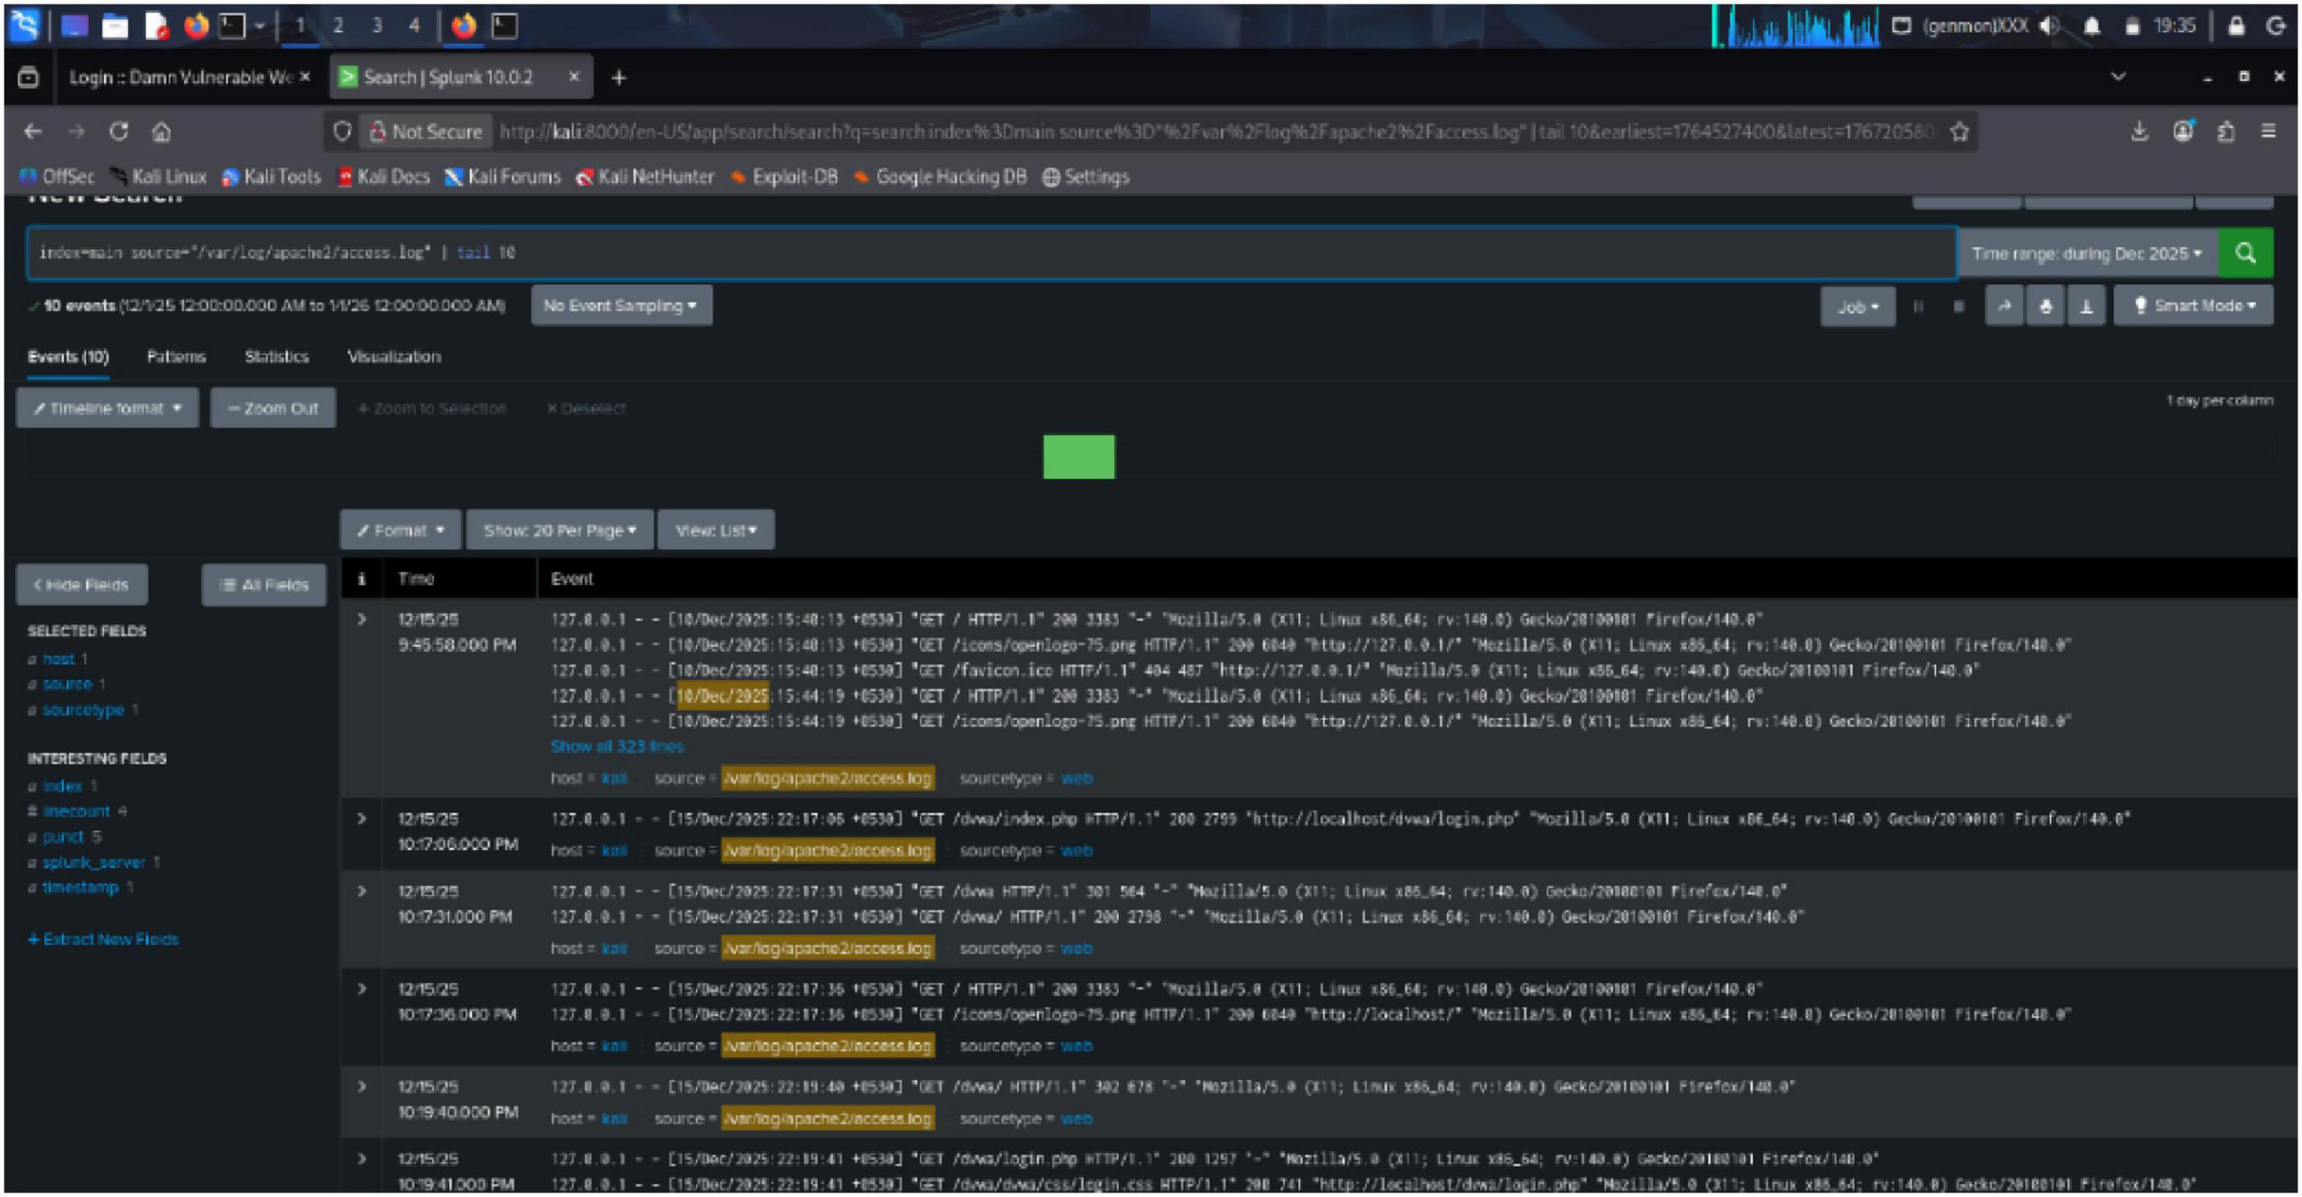
Task: Click the Extract New Fields link
Action: pos(103,940)
